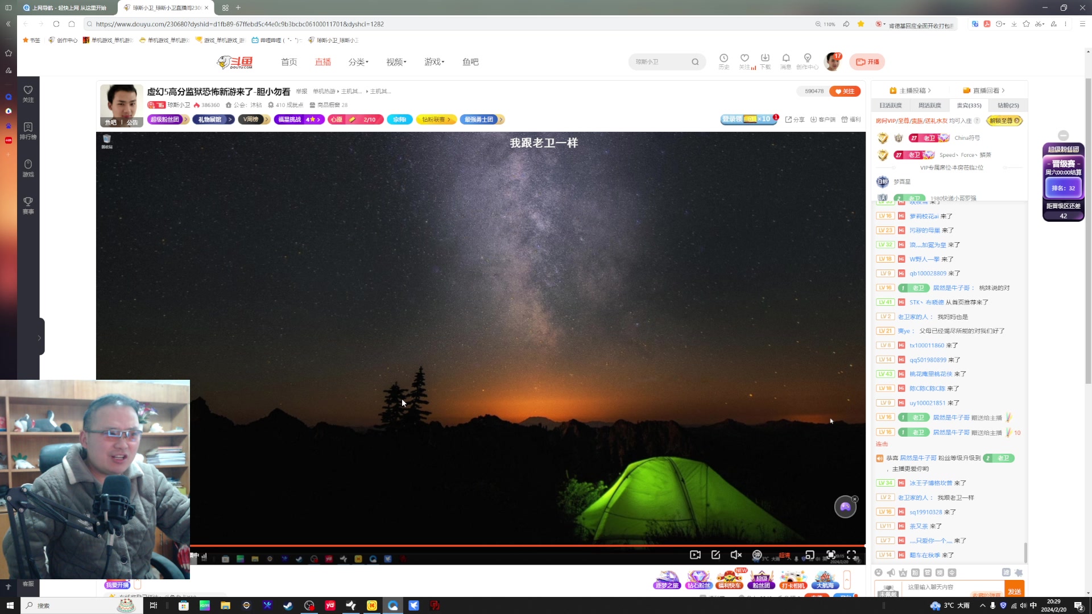Click the chat settings gear icon
This screenshot has width=1092, height=614.
tap(1019, 572)
